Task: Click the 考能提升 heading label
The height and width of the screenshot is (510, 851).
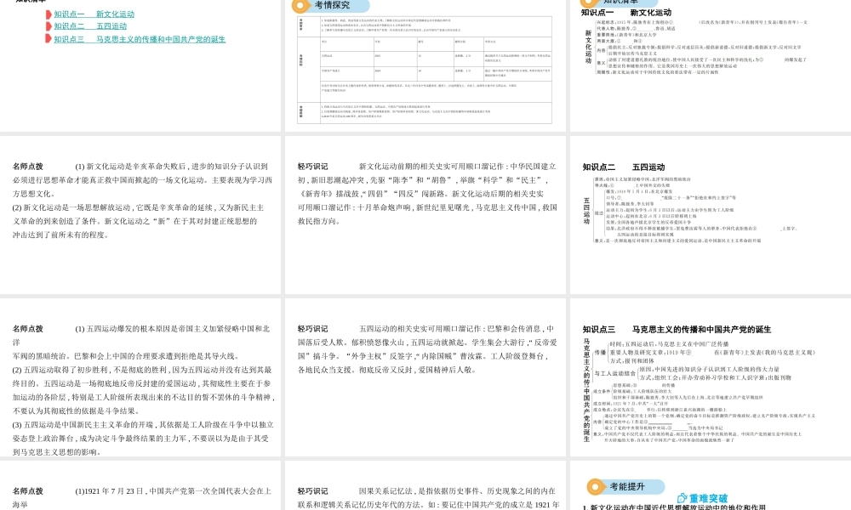Action: [627, 487]
